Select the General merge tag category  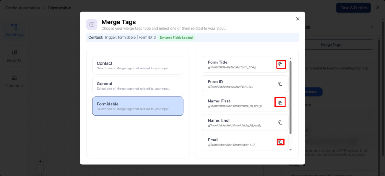coord(138,86)
